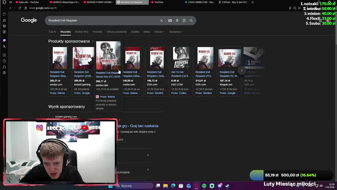Click into the Google search input field

point(103,21)
